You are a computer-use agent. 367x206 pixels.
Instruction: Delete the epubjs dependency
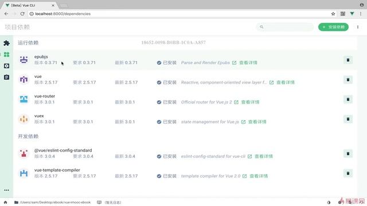(x=348, y=60)
